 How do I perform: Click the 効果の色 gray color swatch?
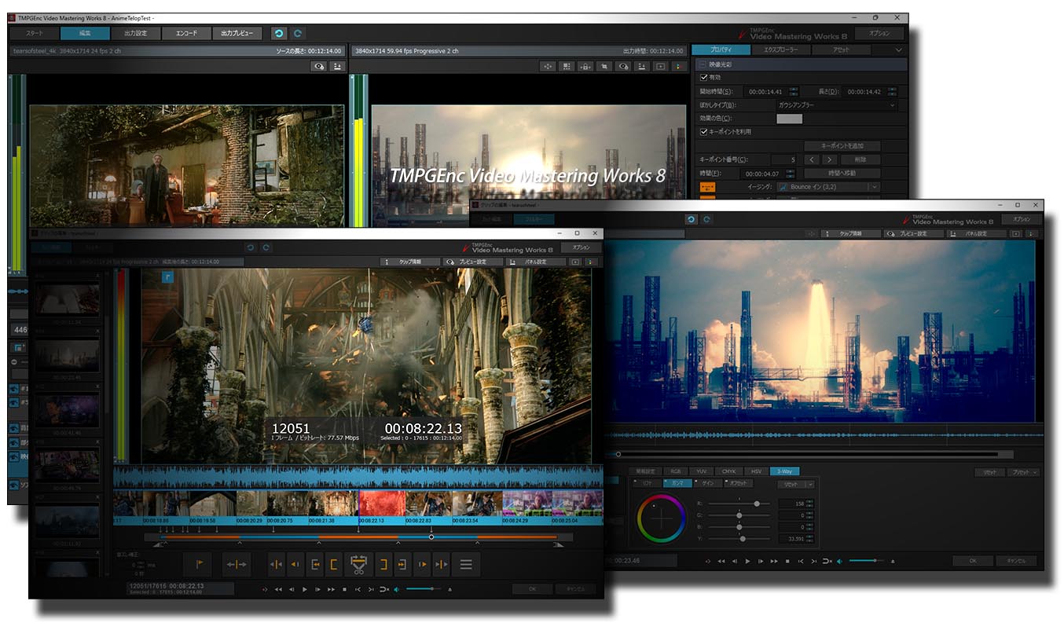pyautogui.click(x=789, y=119)
